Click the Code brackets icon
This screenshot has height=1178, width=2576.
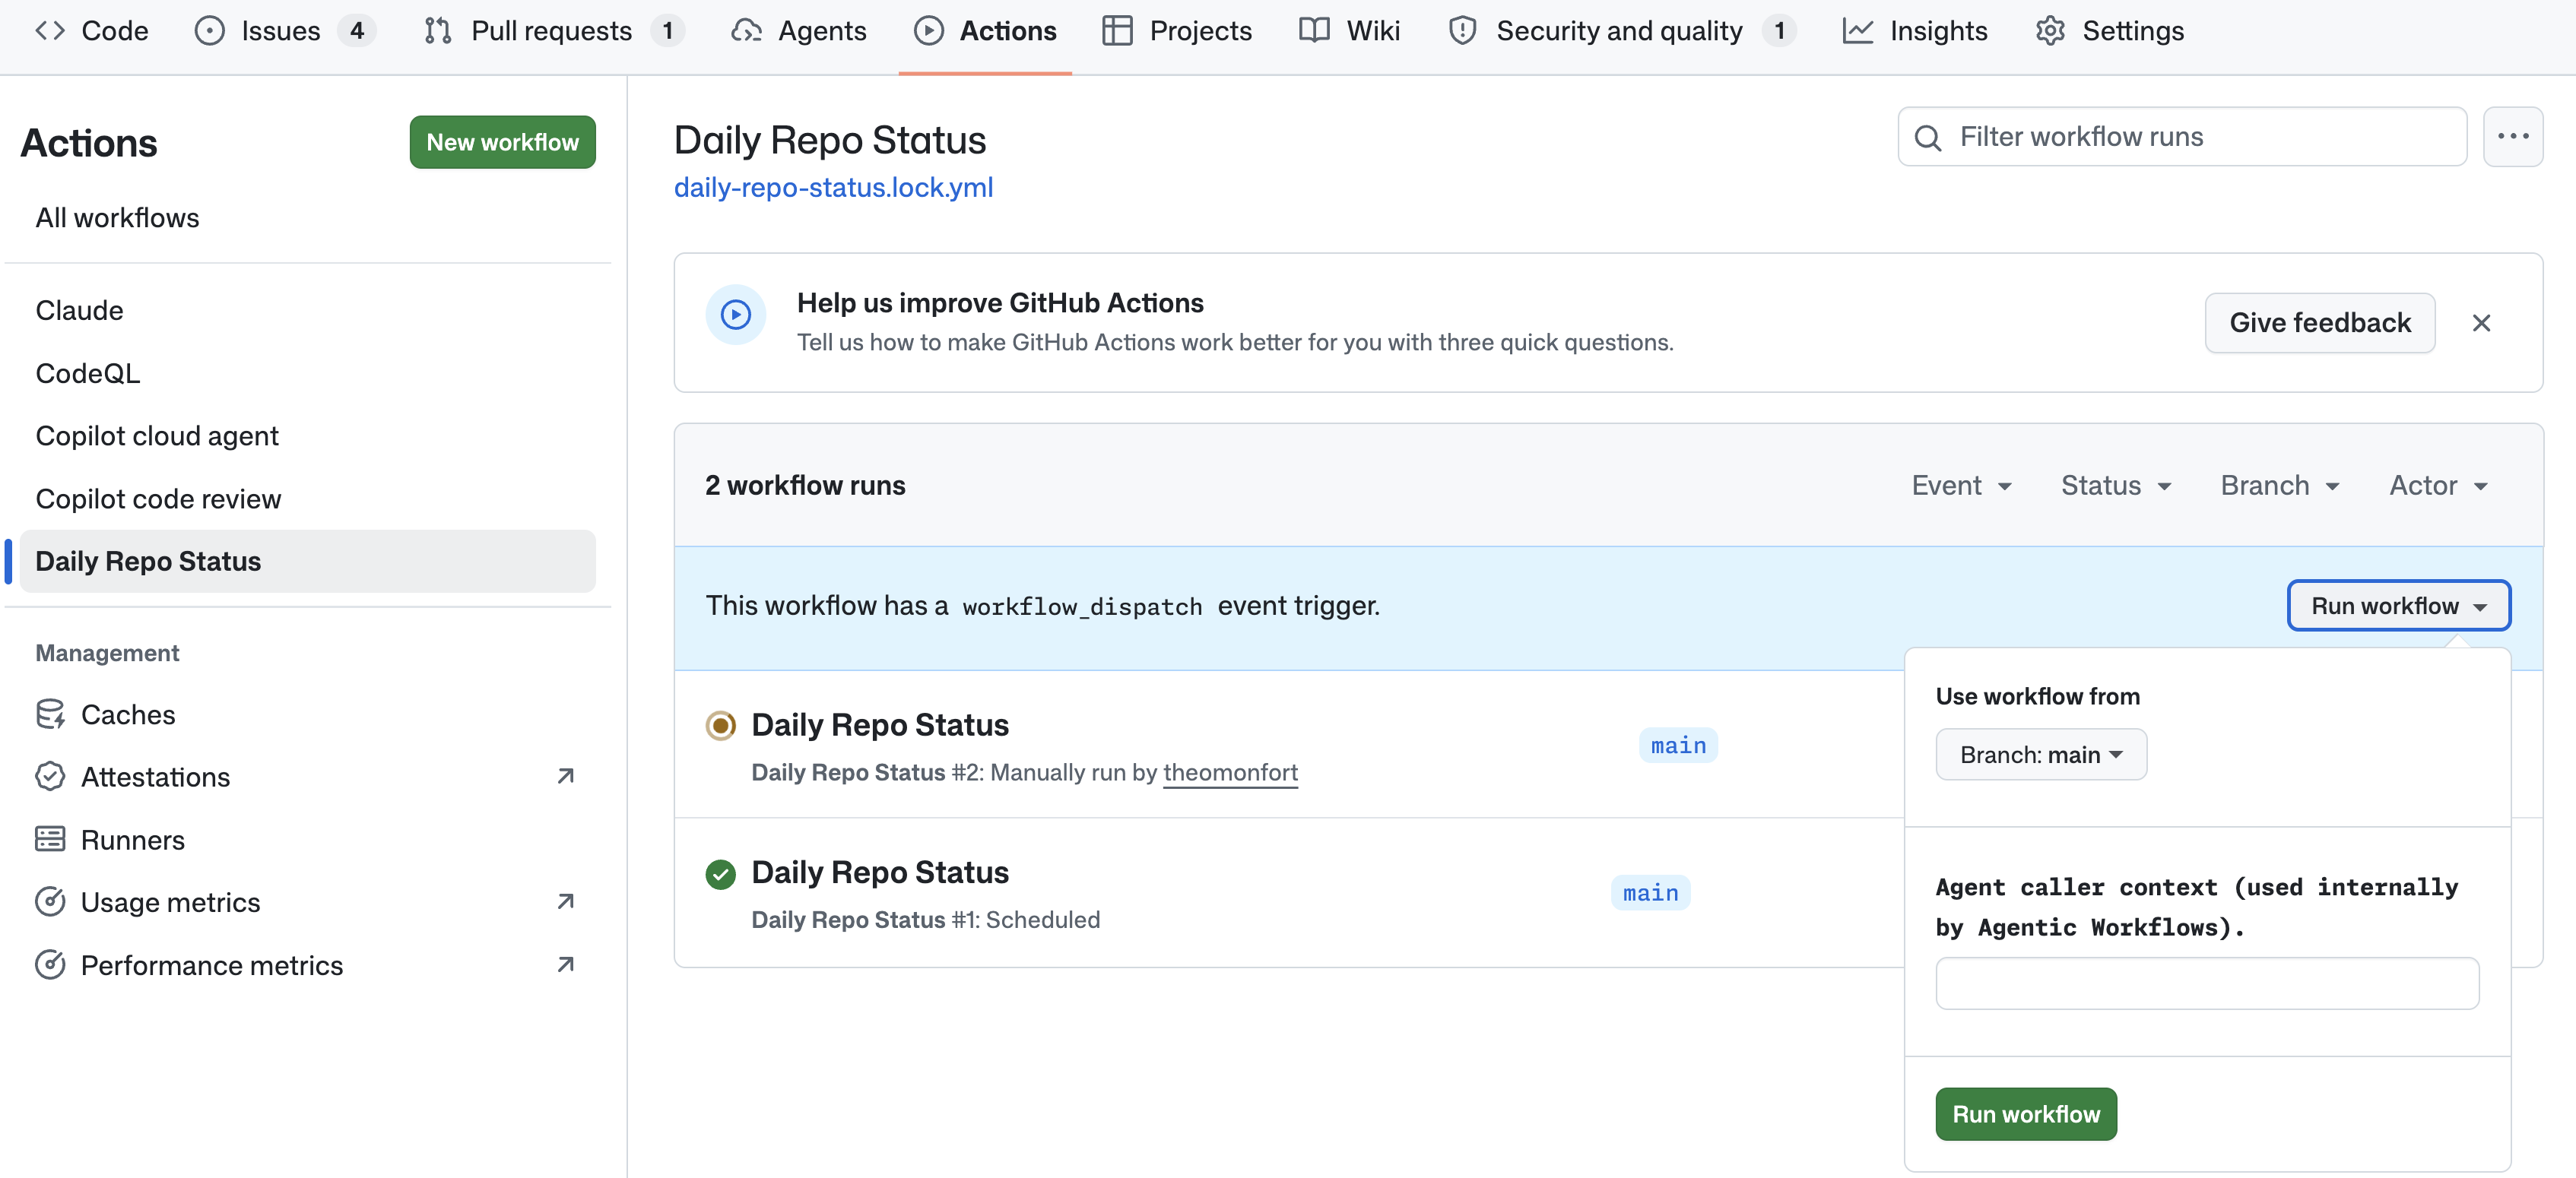coord(50,31)
